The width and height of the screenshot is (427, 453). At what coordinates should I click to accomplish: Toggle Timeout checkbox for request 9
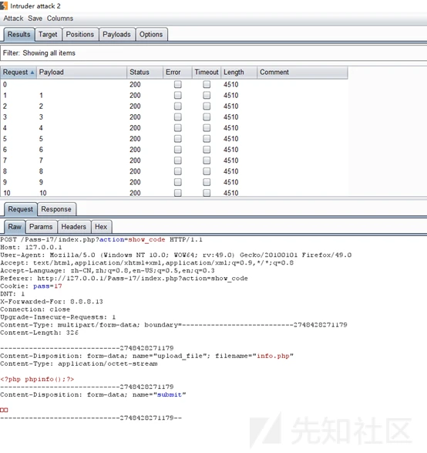coord(207,182)
